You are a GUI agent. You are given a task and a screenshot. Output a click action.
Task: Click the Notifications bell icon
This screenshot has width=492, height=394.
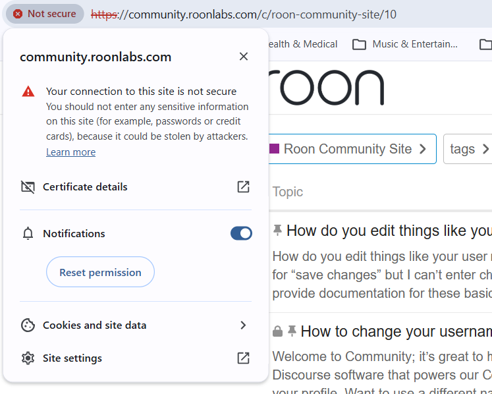(28, 233)
